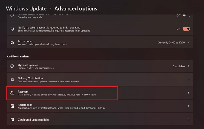This screenshot has height=129, width=204.
Task: Click the Active hours clock icon
Action: (12, 43)
